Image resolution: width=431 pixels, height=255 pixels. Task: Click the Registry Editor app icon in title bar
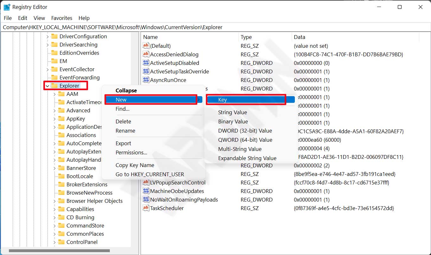[x=7, y=7]
